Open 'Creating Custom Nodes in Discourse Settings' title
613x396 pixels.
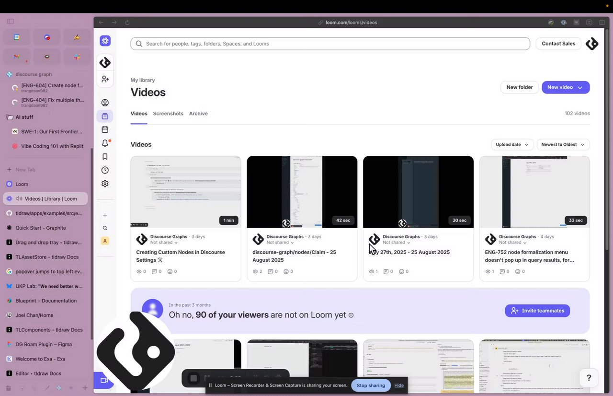[181, 256]
